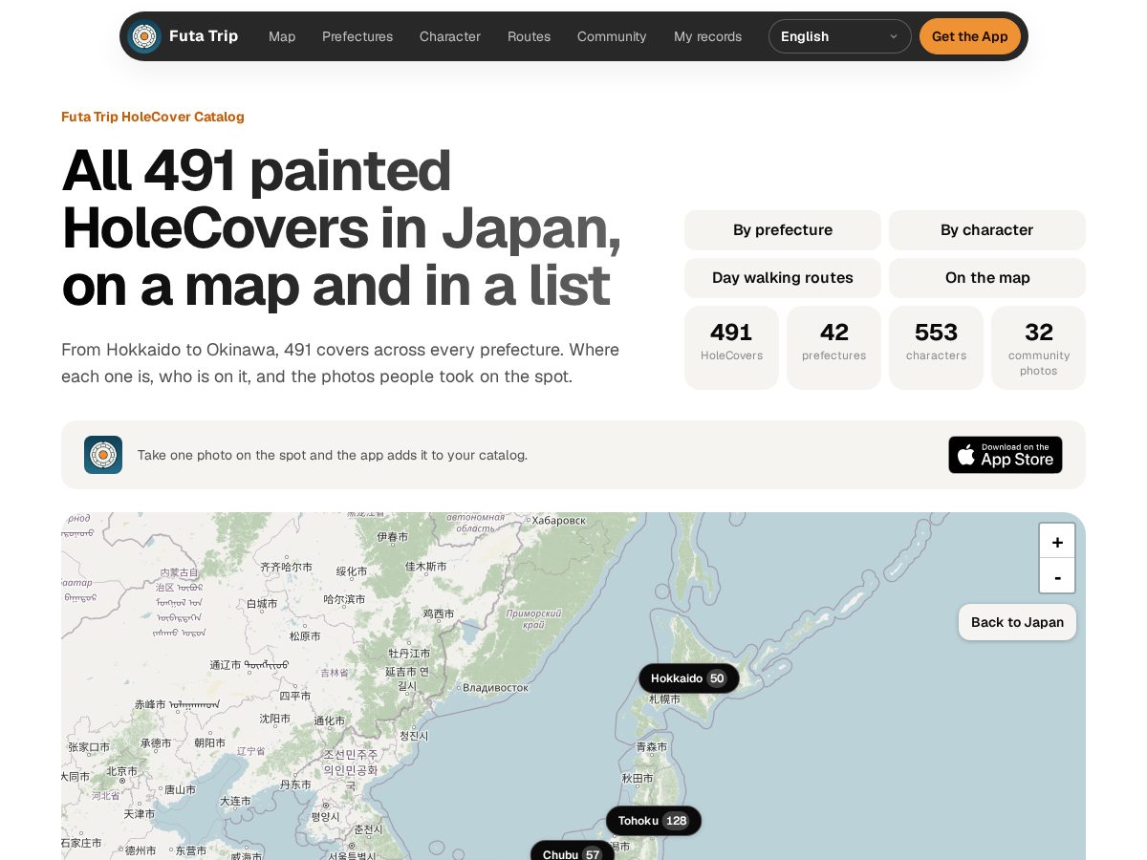Click the Futa Trip HoleCover Catalog label
Image resolution: width=1147 pixels, height=860 pixels.
coord(153,117)
